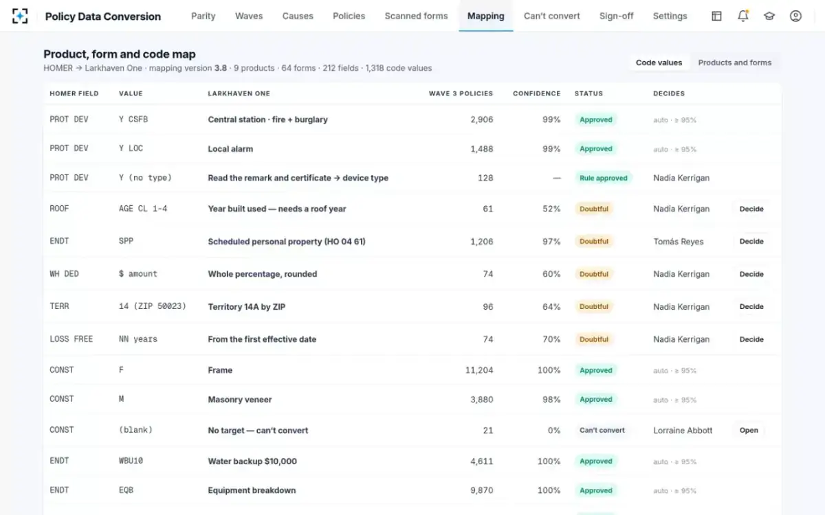The height and width of the screenshot is (515, 825).
Task: Click the policy count 11,204
Action: pos(479,370)
